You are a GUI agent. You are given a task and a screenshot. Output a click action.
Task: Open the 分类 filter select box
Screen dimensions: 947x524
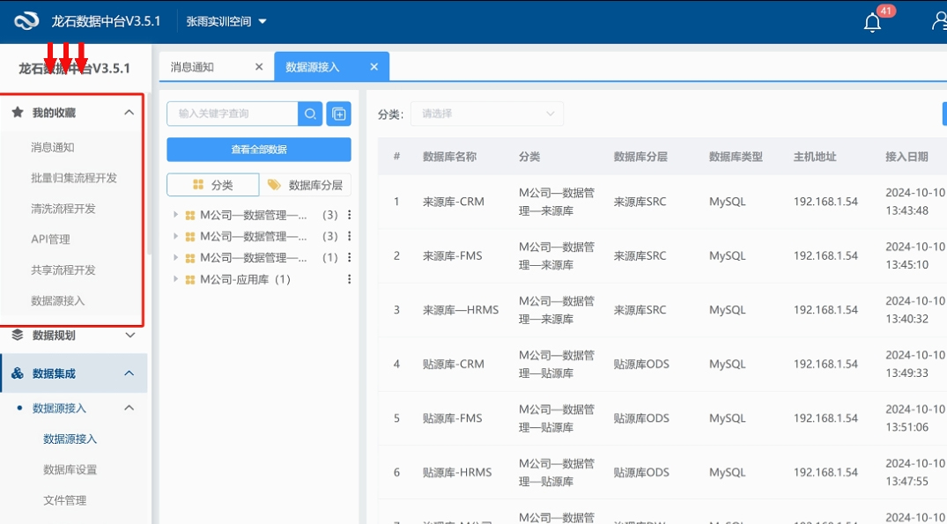486,114
